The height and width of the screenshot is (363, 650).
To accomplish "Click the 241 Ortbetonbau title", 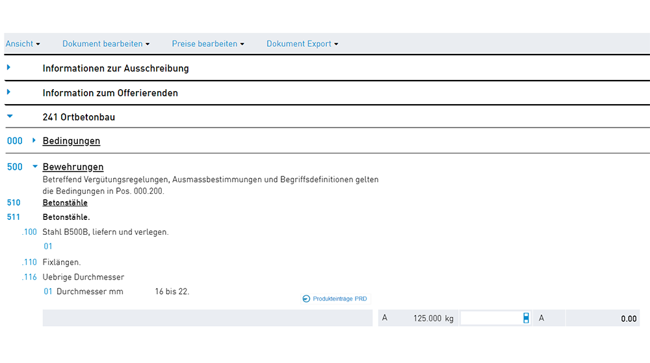I will coord(79,117).
